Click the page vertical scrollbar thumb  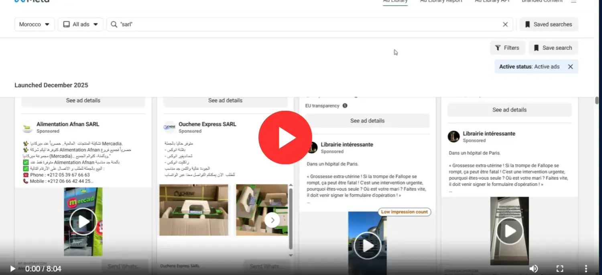click(597, 100)
